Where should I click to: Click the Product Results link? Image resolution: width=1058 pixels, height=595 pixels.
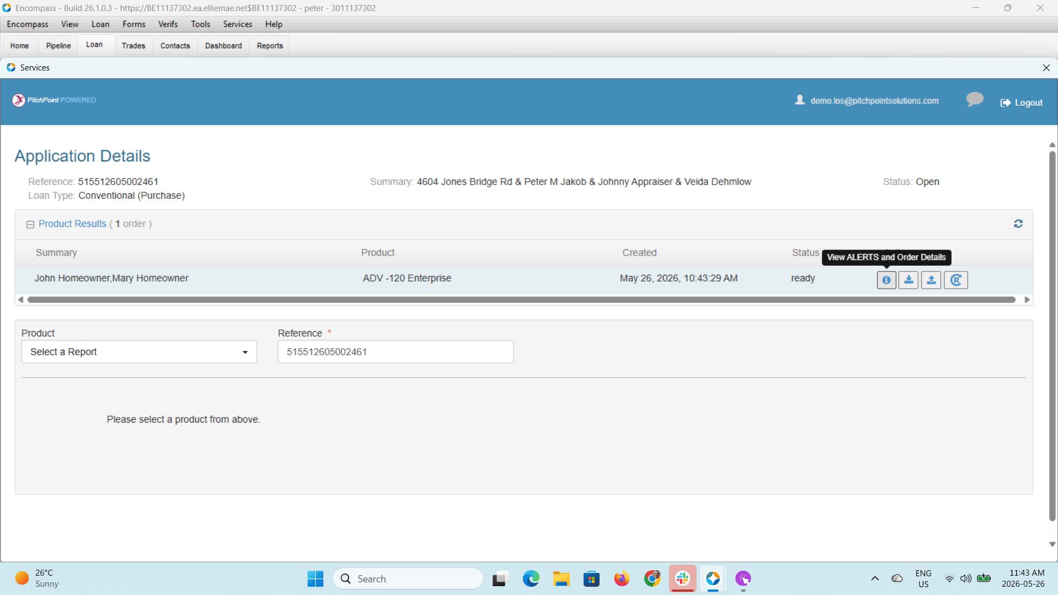click(72, 224)
